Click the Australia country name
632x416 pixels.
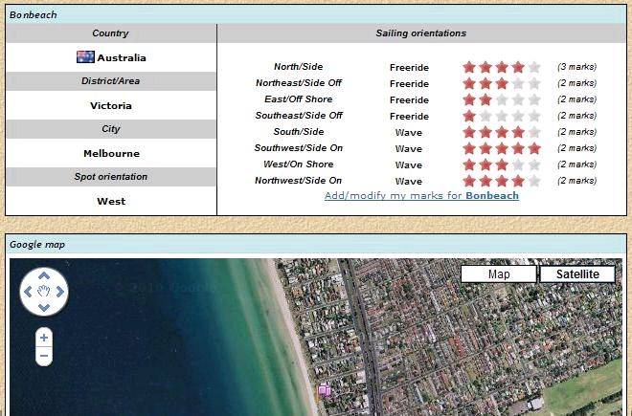[x=122, y=58]
